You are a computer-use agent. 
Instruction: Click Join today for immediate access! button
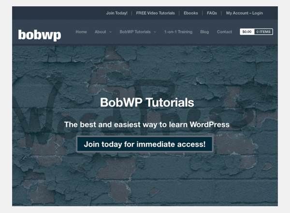[145, 144]
